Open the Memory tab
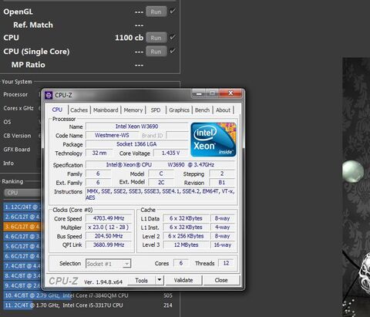This screenshot has height=317, width=370. pyautogui.click(x=133, y=110)
